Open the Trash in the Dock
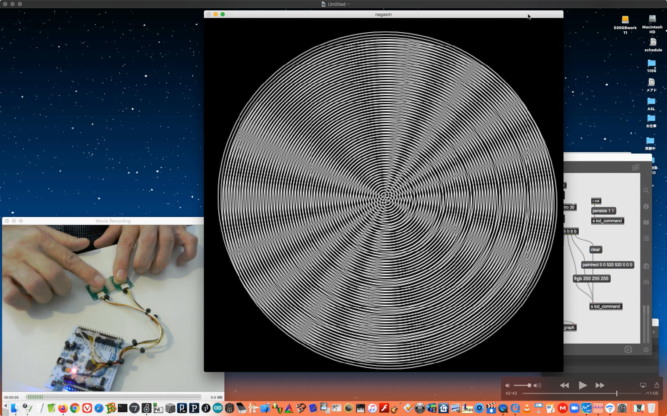The image size is (667, 416). (x=651, y=408)
